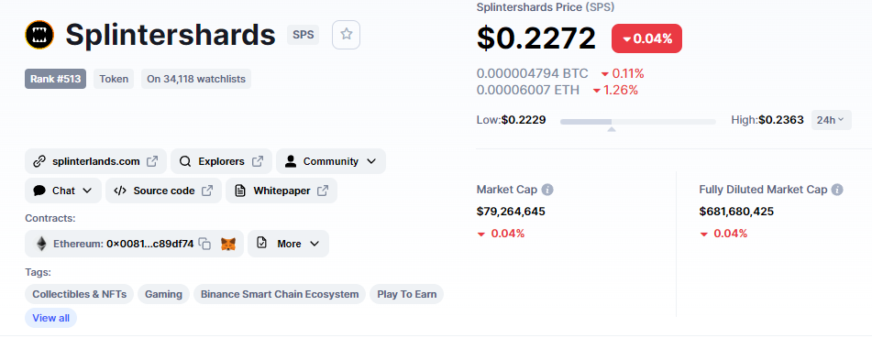
Task: Select the Binance Smart Chain Ecosystem tag
Action: tap(280, 294)
